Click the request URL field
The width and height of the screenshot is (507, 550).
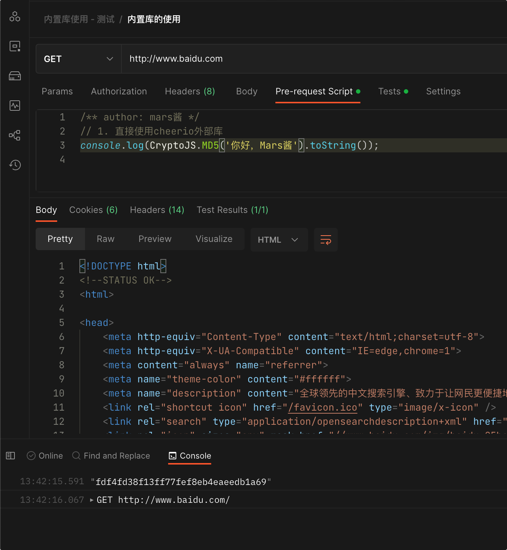tap(314, 59)
